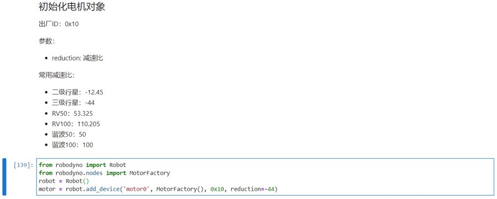Click the 参数 label
497x199 pixels.
pyautogui.click(x=46, y=41)
